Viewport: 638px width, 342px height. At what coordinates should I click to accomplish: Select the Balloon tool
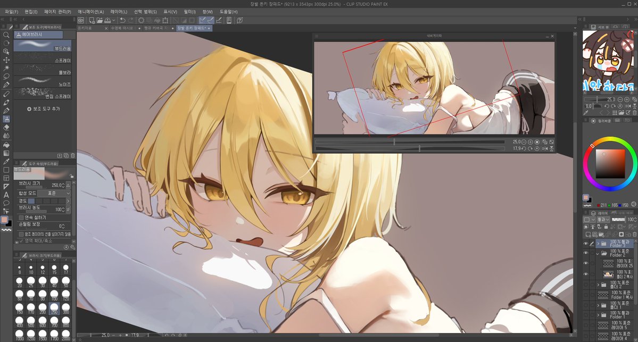click(6, 203)
